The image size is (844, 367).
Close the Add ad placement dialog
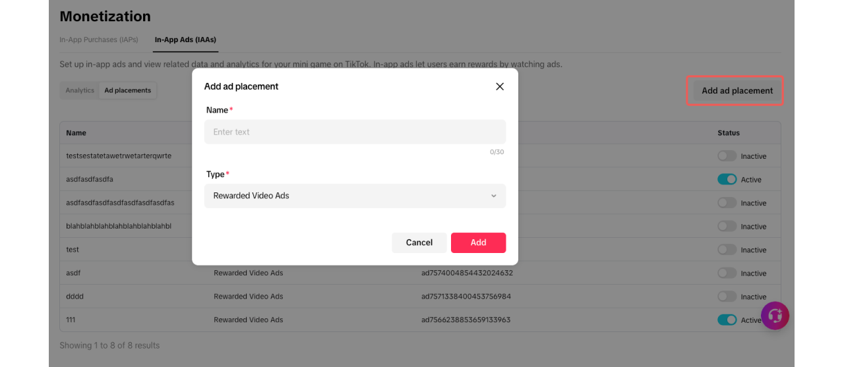[500, 86]
